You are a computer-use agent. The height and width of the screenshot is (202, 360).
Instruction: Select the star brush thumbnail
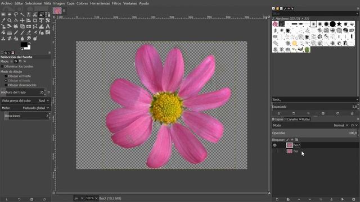tap(339, 24)
